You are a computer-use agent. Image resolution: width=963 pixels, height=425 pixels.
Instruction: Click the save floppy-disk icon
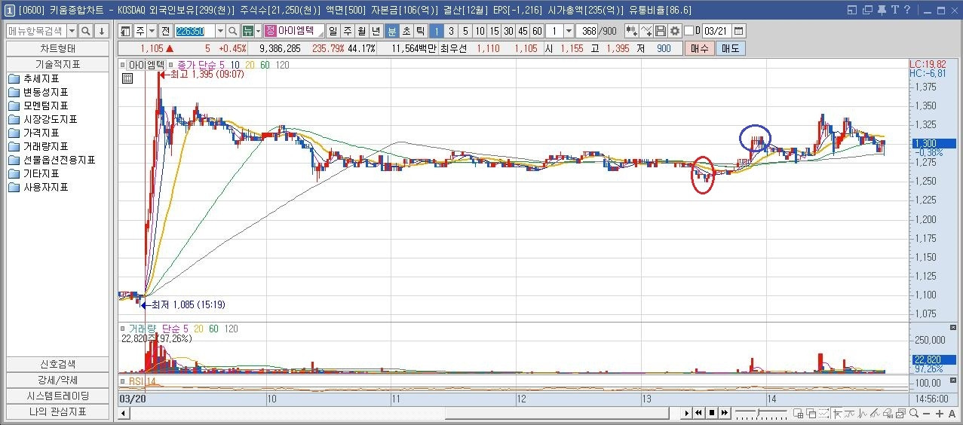click(x=661, y=31)
